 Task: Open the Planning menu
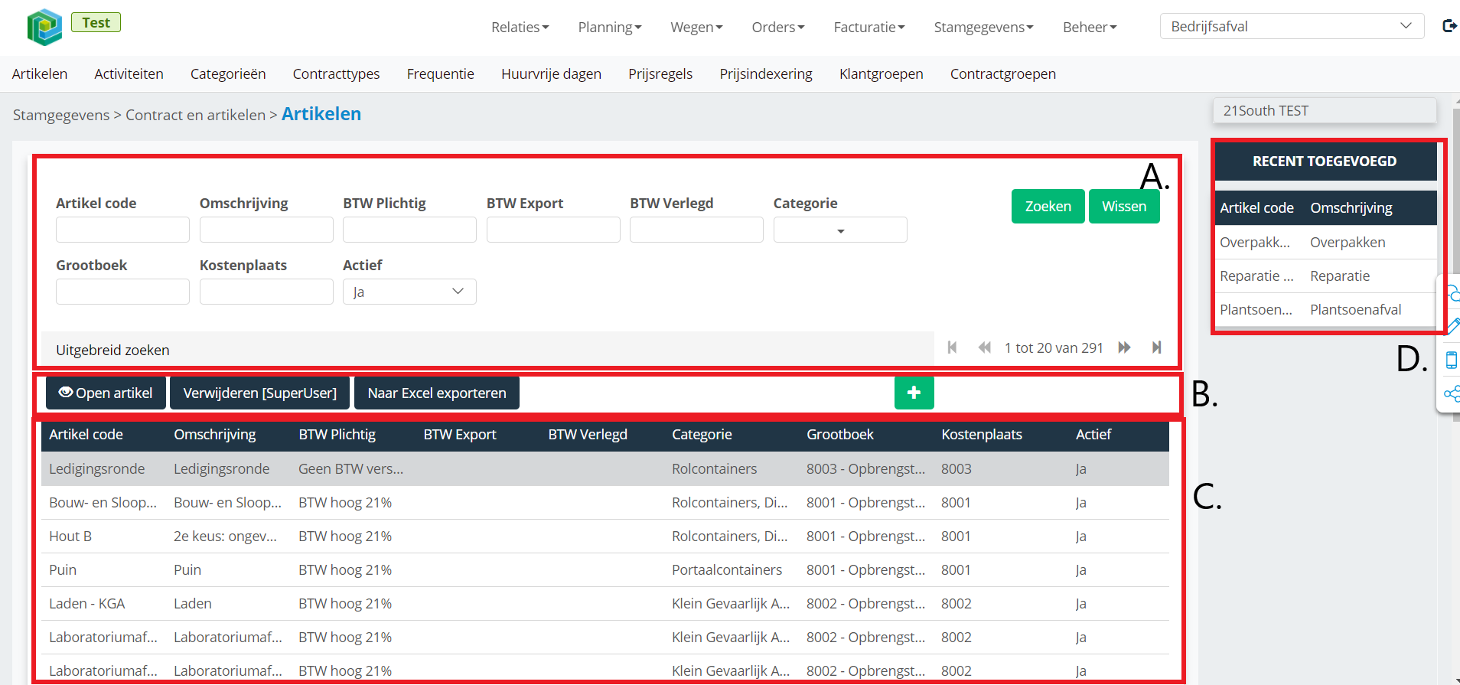[610, 28]
